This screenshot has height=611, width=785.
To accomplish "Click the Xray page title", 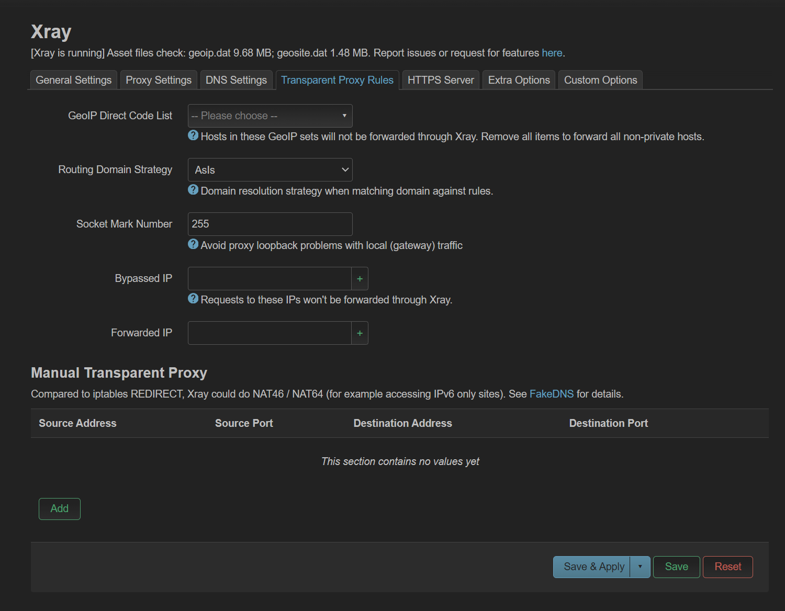I will point(51,32).
